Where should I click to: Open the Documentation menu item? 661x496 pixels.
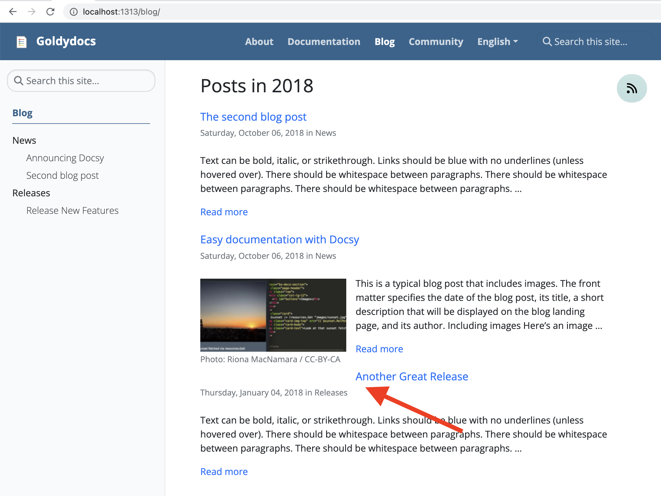[323, 41]
